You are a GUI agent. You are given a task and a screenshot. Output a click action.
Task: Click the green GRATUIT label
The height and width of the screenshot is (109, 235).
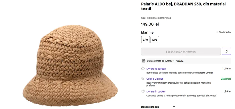226,79
